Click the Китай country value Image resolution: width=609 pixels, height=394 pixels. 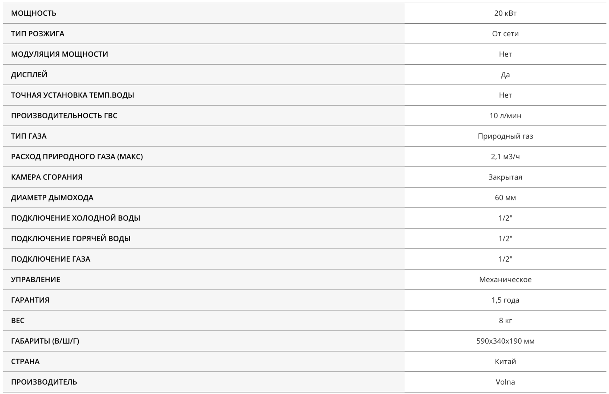point(505,361)
